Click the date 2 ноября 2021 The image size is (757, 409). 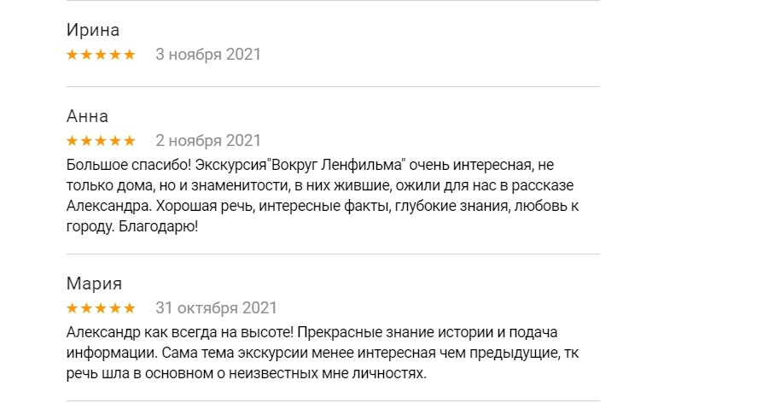pyautogui.click(x=208, y=140)
